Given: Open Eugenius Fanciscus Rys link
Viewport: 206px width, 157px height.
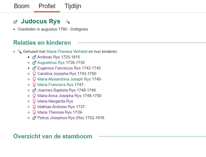Looking at the screenshot, I should [x=59, y=68].
